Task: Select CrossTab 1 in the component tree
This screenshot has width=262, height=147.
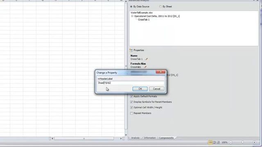Action: (x=144, y=20)
